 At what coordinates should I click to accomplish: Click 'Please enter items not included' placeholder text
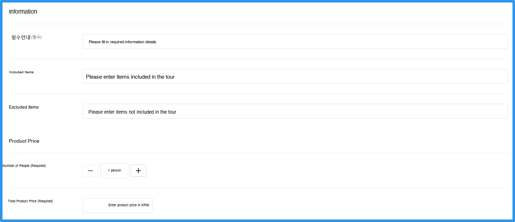point(132,112)
